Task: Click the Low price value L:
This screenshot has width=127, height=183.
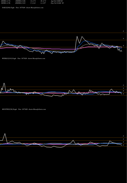Action: coord(43,3)
